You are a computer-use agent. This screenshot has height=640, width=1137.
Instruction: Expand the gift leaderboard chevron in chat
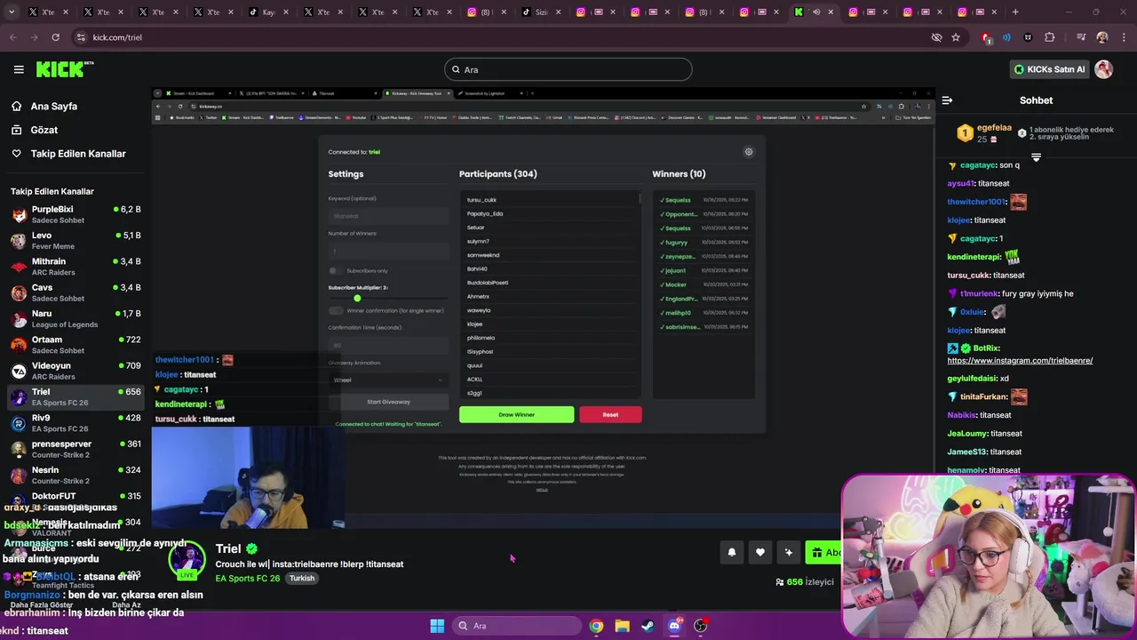(x=1036, y=157)
